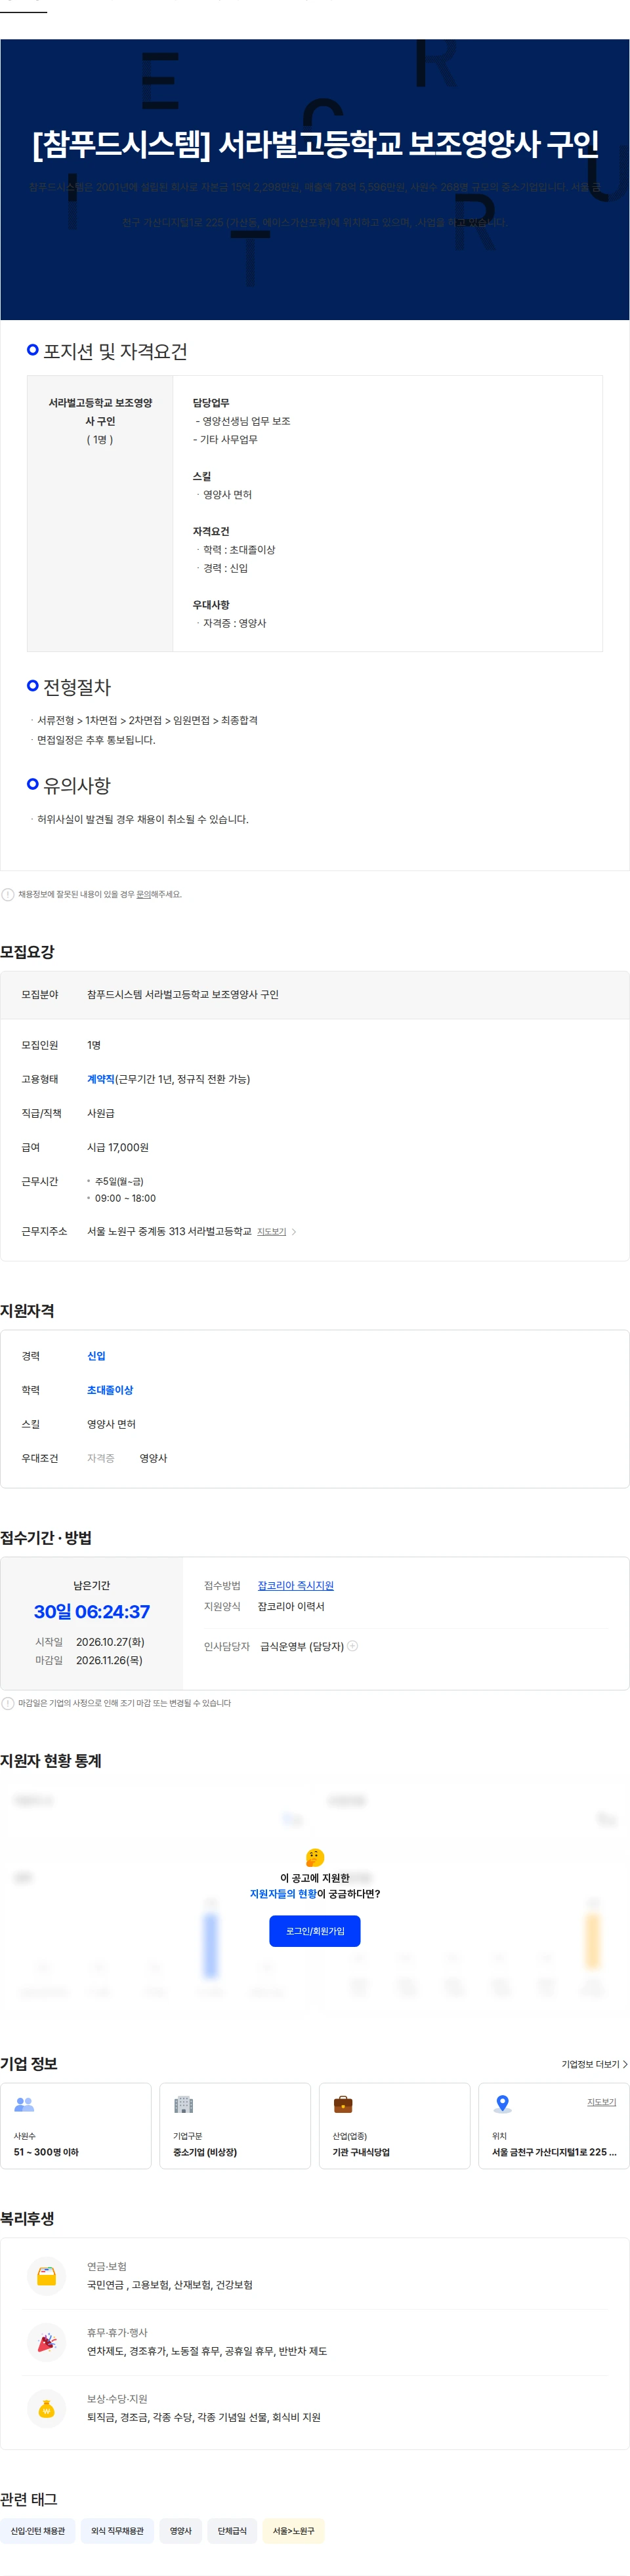Viewport: 630px width, 2576px height.
Task: Click the company type building icon
Action: click(183, 2104)
